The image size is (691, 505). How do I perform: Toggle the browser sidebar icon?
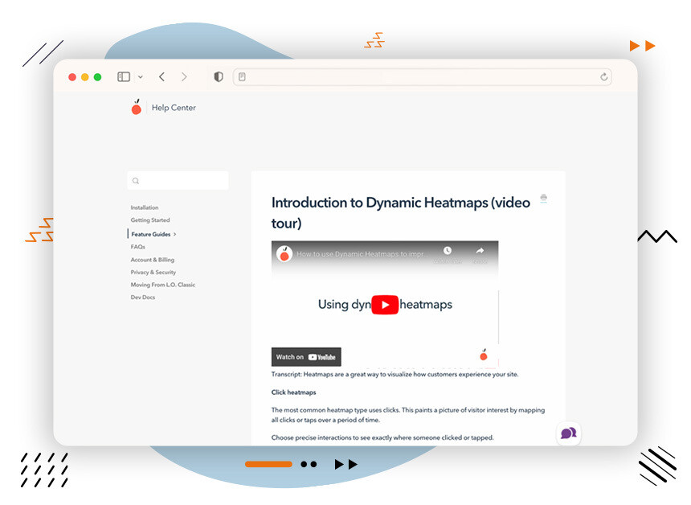point(122,76)
